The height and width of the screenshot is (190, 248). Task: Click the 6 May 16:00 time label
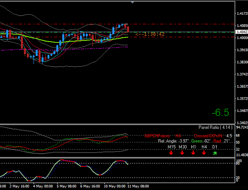(x=90, y=186)
